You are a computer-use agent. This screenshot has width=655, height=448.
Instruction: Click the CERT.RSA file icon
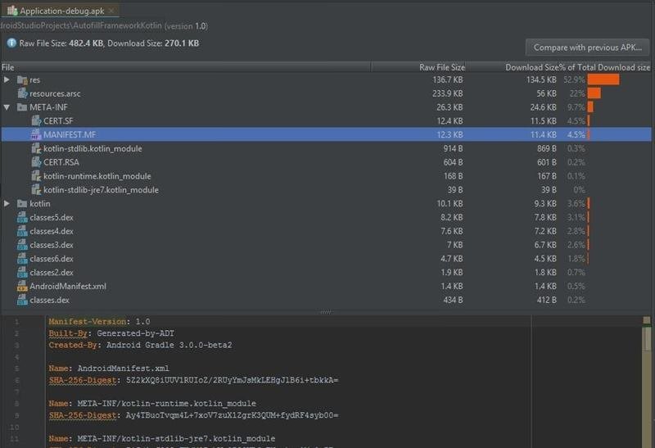36,162
